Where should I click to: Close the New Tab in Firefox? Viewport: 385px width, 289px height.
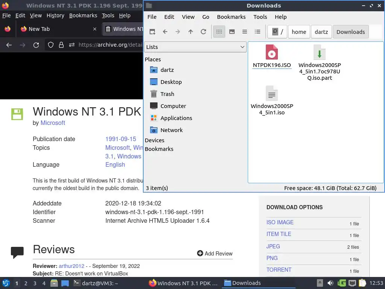[x=95, y=29]
